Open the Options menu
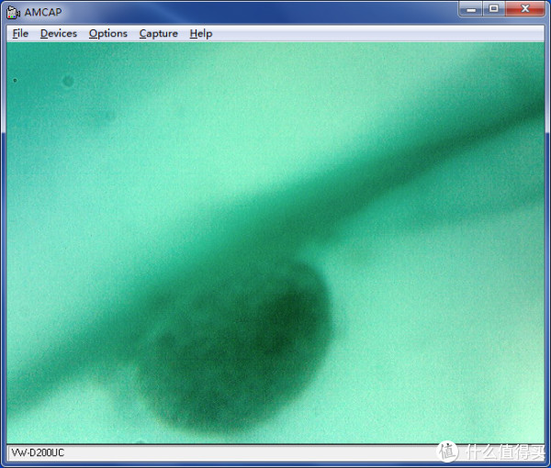Screen dimensions: 551x468 pos(107,34)
